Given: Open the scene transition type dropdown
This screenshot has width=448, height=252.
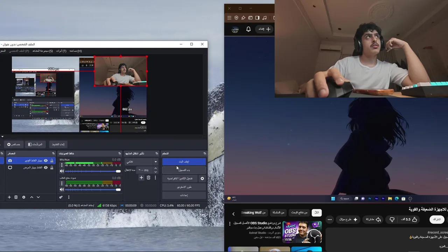Looking at the screenshot, I should 141,162.
